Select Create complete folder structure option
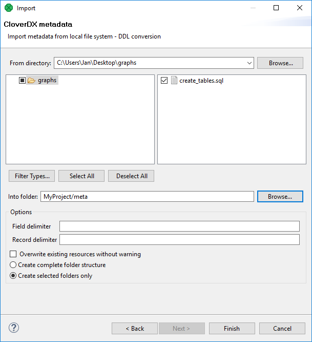This screenshot has height=342, width=312. tap(13, 265)
